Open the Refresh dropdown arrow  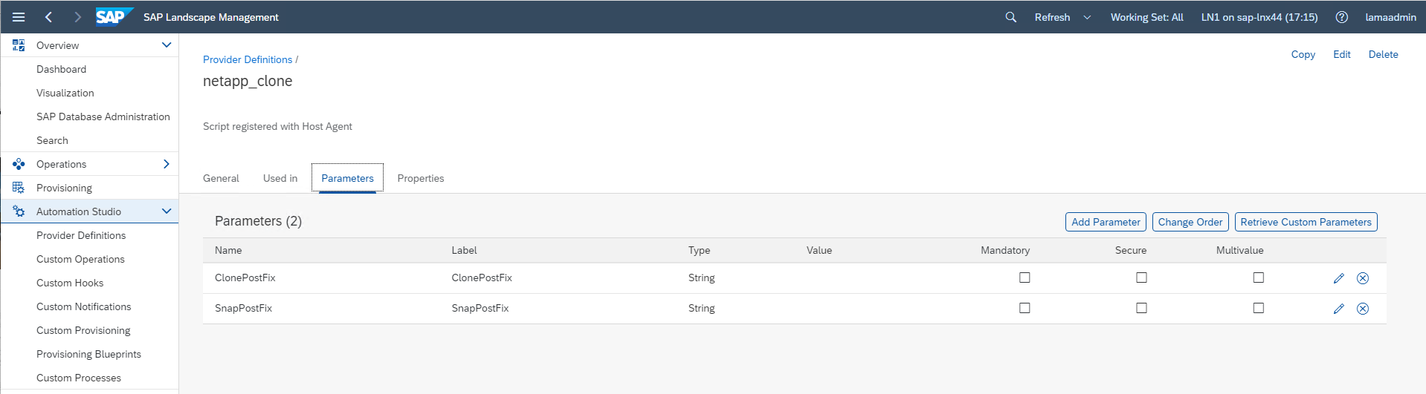click(x=1087, y=17)
